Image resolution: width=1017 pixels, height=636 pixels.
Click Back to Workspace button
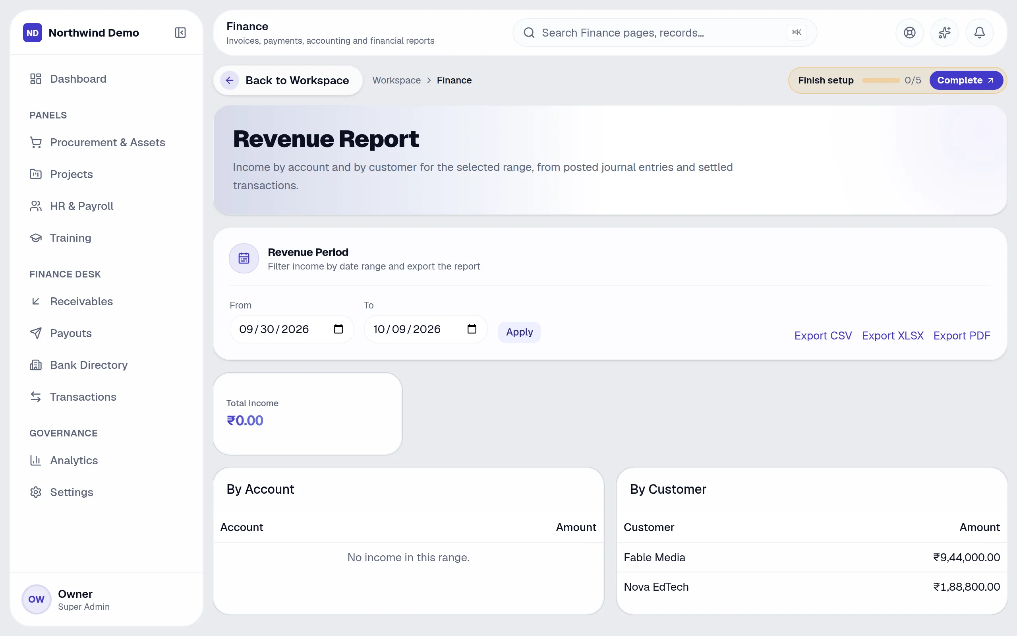[x=288, y=80]
